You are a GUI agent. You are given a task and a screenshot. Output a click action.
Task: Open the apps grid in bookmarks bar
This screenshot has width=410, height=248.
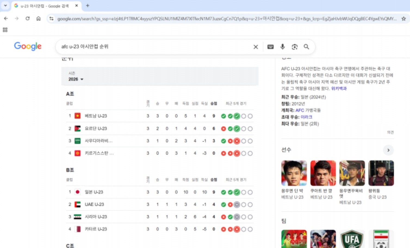(x=5, y=30)
